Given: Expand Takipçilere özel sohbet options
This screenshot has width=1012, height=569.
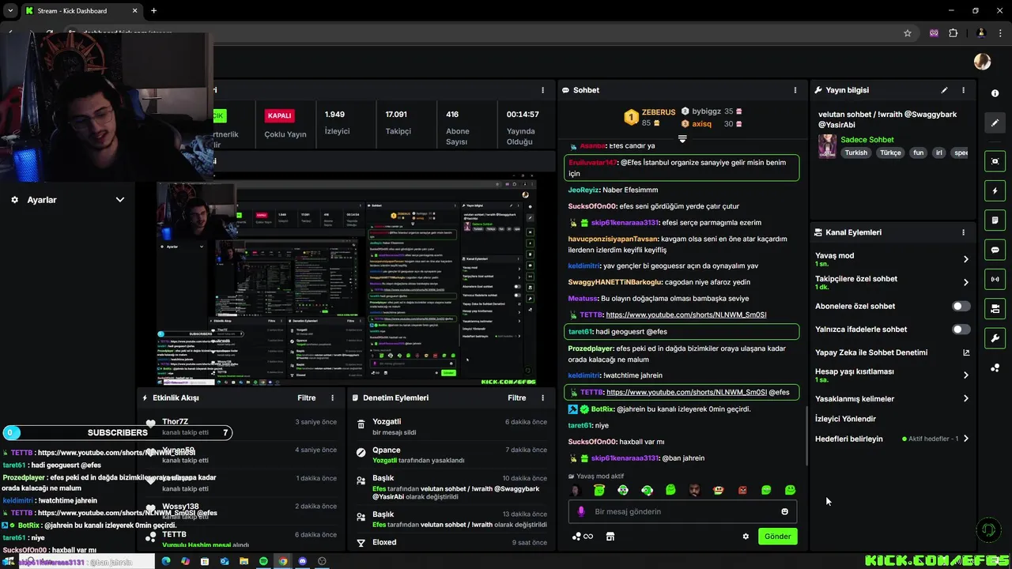Looking at the screenshot, I should pyautogui.click(x=965, y=282).
